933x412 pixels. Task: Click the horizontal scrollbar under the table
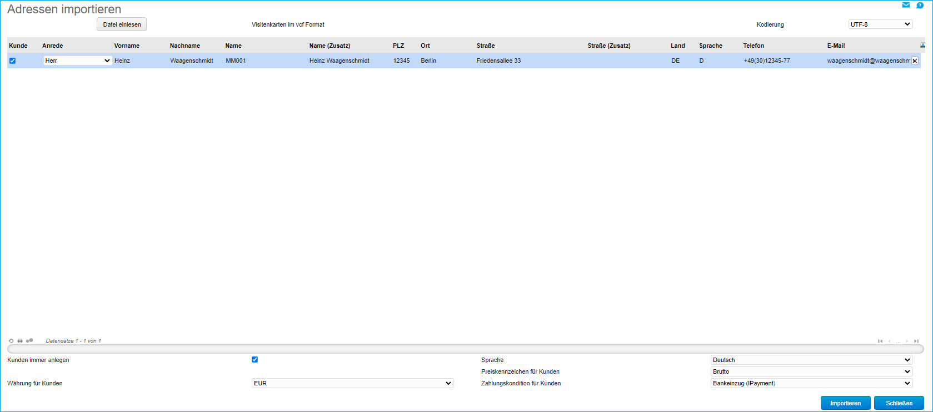[465, 349]
